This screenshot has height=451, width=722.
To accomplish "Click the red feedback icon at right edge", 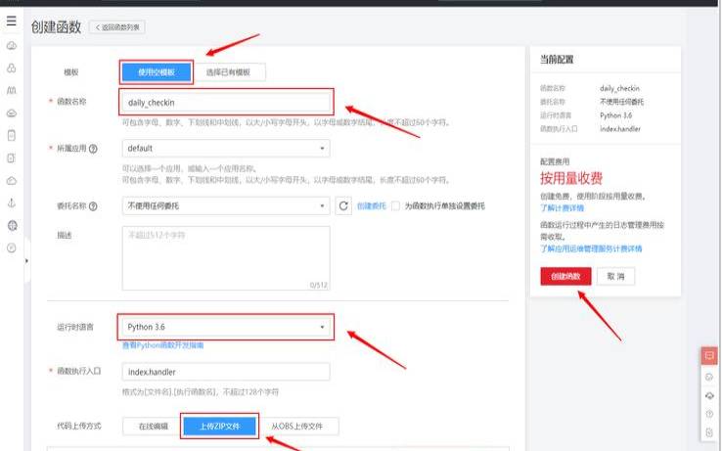I will point(708,355).
